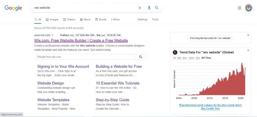257x117 pixels.
Task: Select the 7d trend range
Action: tap(174, 58)
